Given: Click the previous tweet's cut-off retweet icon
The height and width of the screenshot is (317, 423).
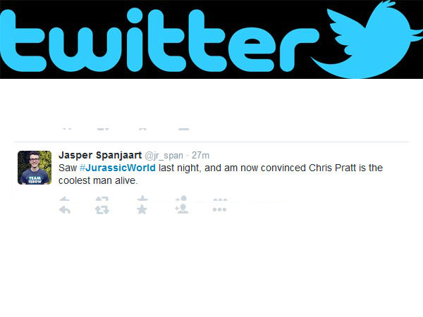Looking at the screenshot, I should tap(103, 129).
